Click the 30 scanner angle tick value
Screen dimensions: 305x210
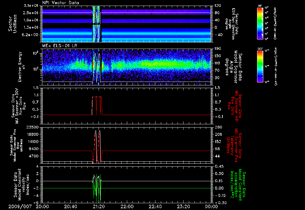tap(217, 78)
